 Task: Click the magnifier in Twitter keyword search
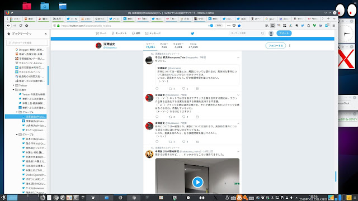coord(262,33)
